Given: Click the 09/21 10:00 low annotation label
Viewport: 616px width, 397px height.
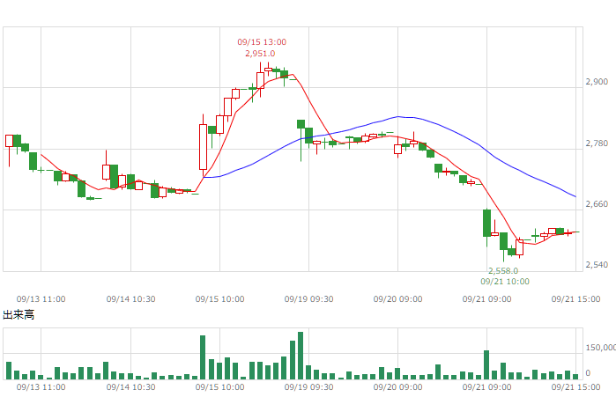Looking at the screenshot, I should (x=505, y=282).
